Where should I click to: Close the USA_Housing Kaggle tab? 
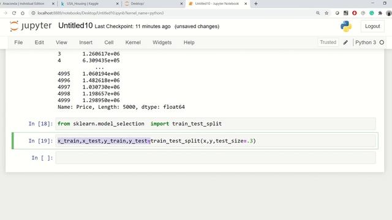click(x=118, y=4)
